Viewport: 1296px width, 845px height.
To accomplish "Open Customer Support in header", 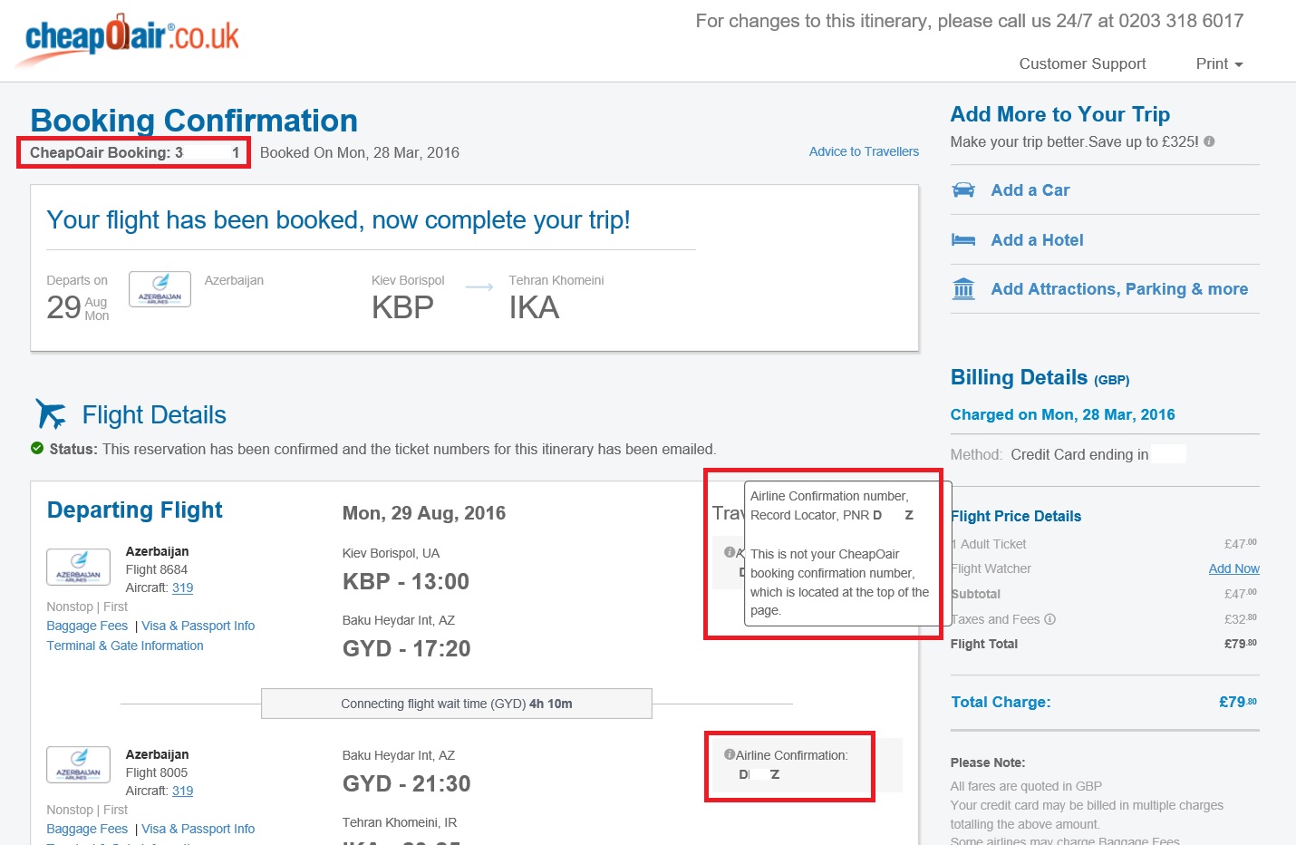I will [x=1082, y=63].
